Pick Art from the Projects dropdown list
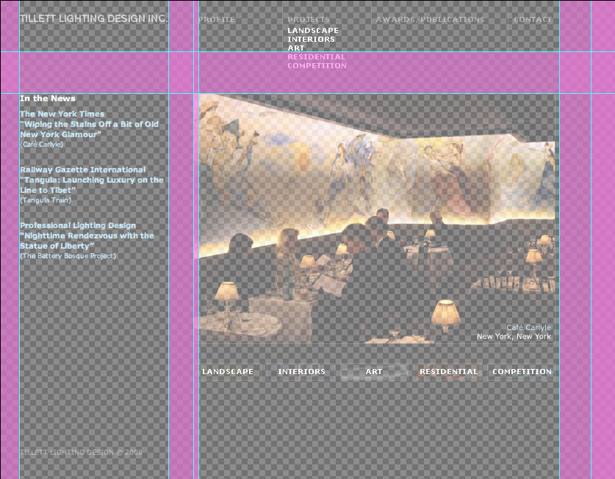The image size is (615, 479). (x=296, y=48)
